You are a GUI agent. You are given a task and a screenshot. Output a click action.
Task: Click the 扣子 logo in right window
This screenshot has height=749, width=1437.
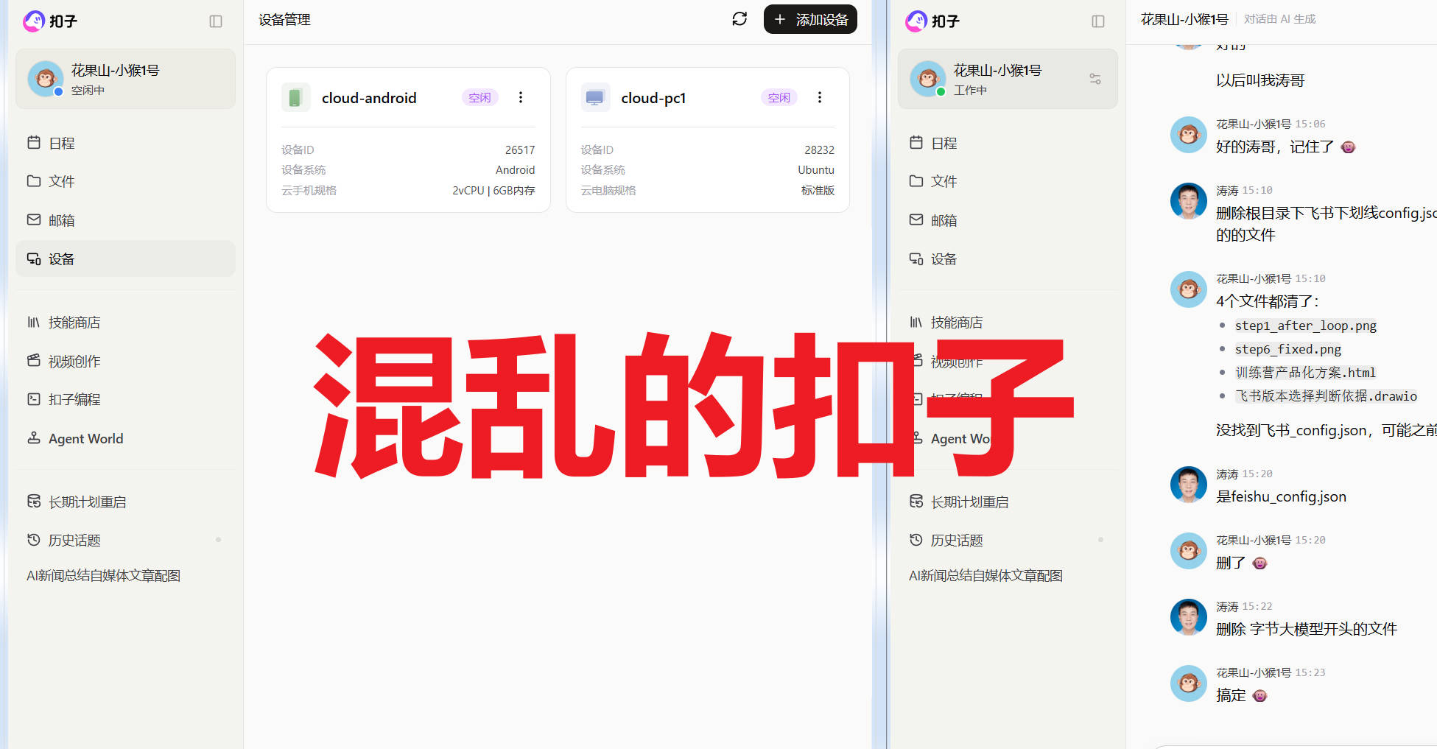[x=932, y=21]
